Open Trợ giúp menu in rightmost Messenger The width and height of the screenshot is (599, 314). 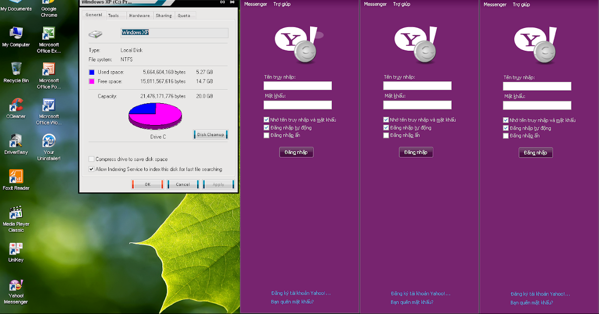[521, 4]
